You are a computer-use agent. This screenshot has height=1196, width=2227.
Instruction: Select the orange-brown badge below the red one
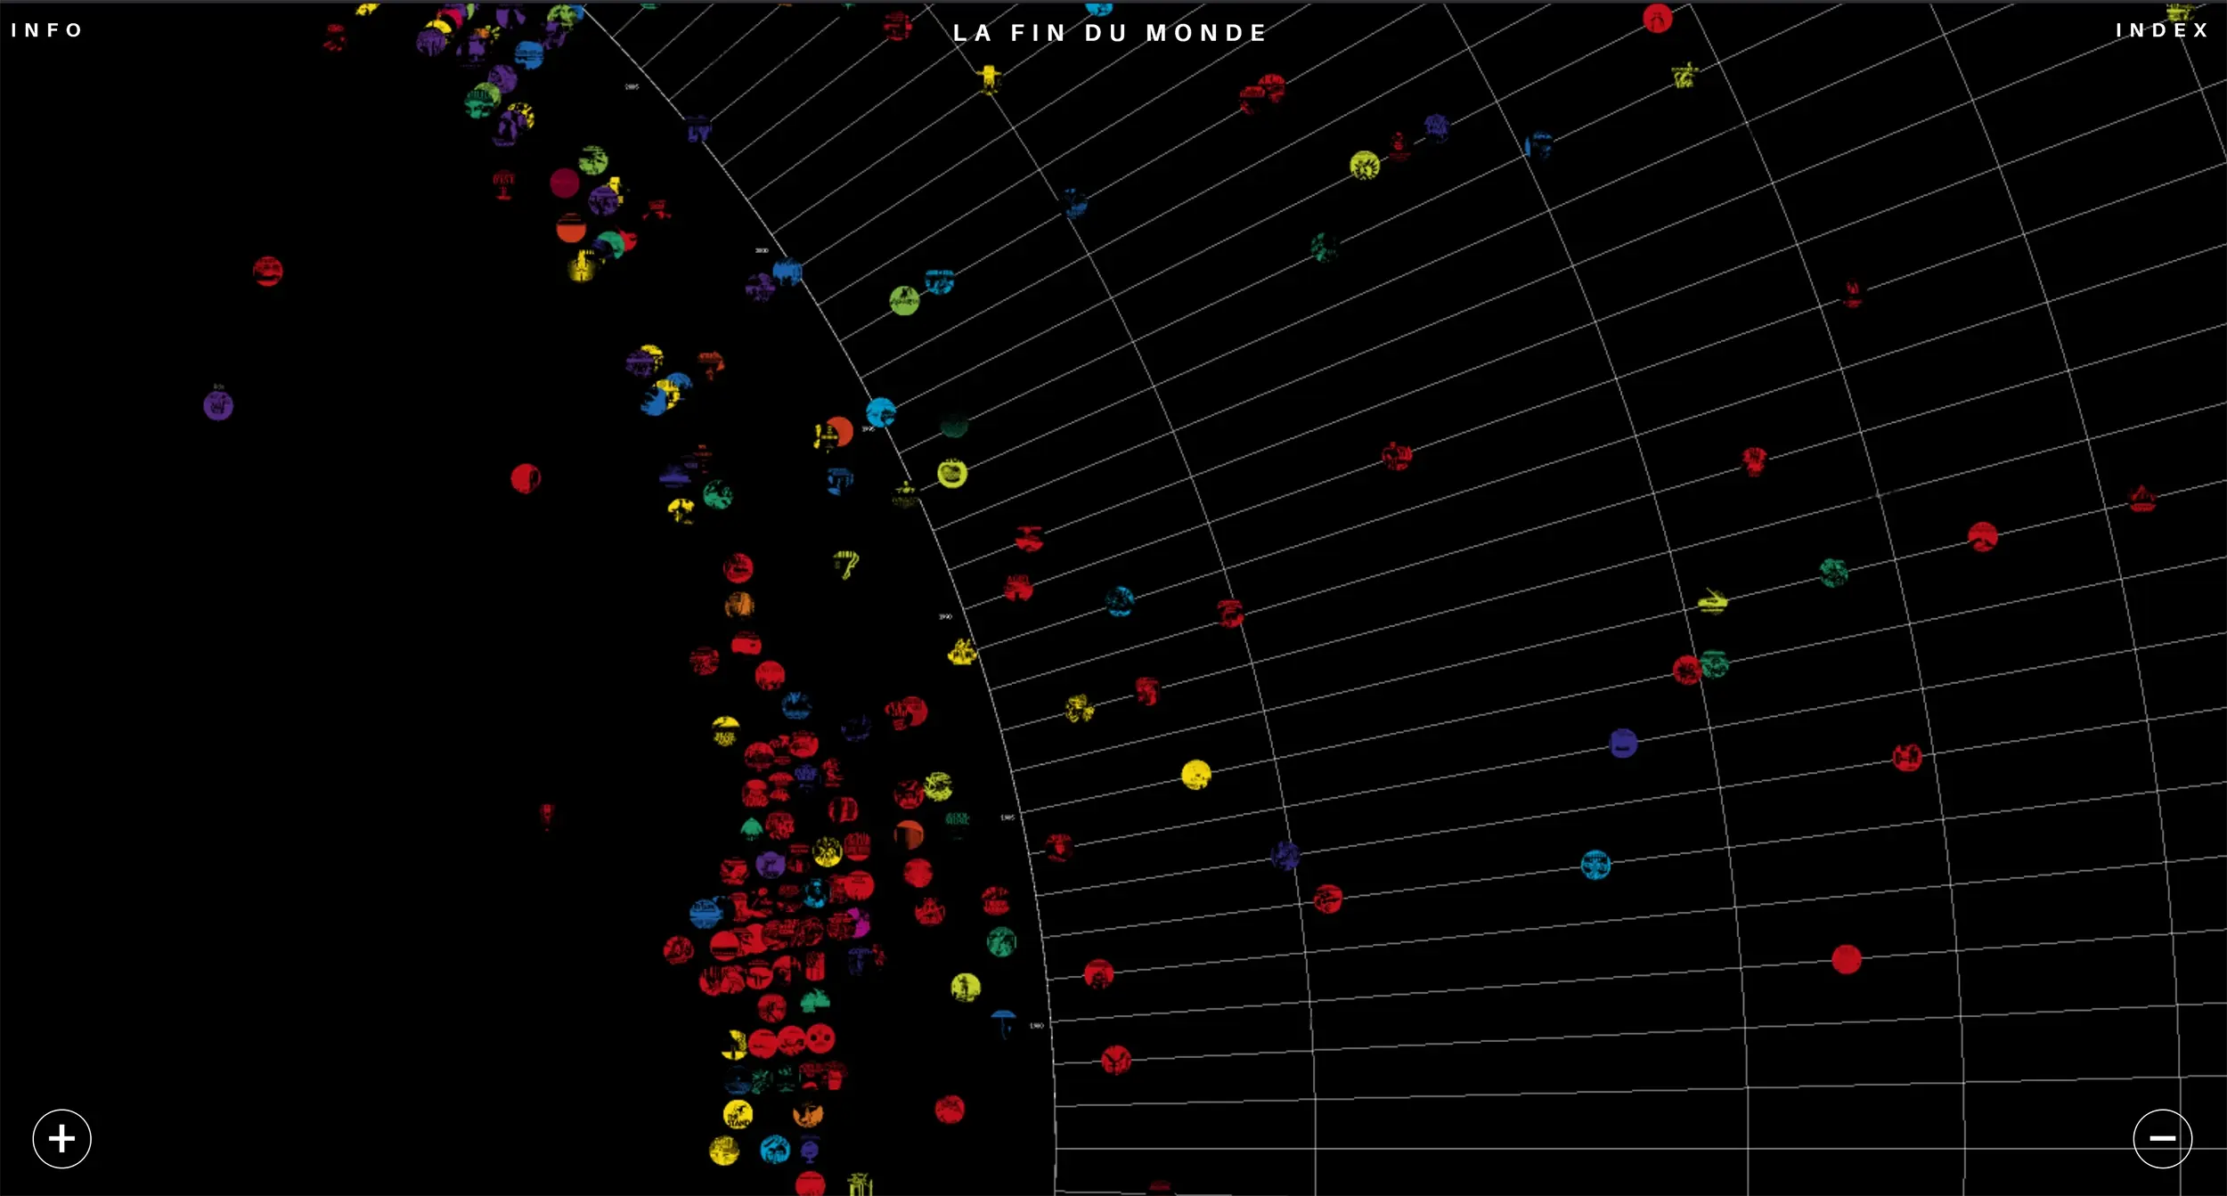pyautogui.click(x=738, y=606)
